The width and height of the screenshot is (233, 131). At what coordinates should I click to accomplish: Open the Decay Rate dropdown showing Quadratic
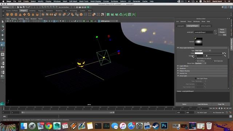pyautogui.click(x=201, y=63)
